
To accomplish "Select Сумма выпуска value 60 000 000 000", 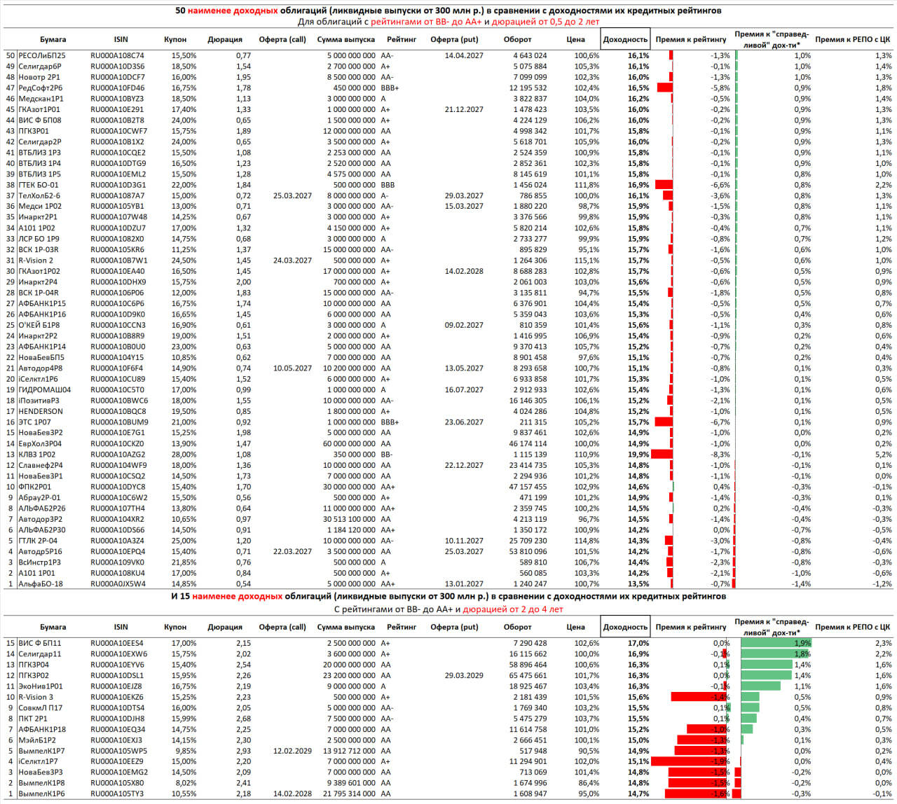I will point(346,443).
